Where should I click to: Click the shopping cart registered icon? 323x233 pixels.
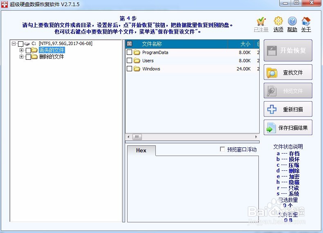[261, 21]
